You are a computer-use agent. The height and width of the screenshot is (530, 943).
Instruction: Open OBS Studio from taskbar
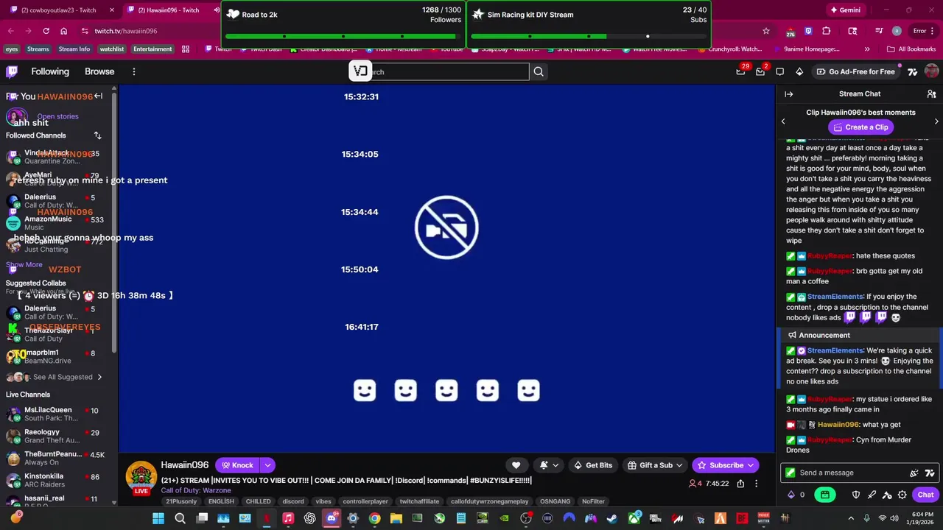click(526, 518)
